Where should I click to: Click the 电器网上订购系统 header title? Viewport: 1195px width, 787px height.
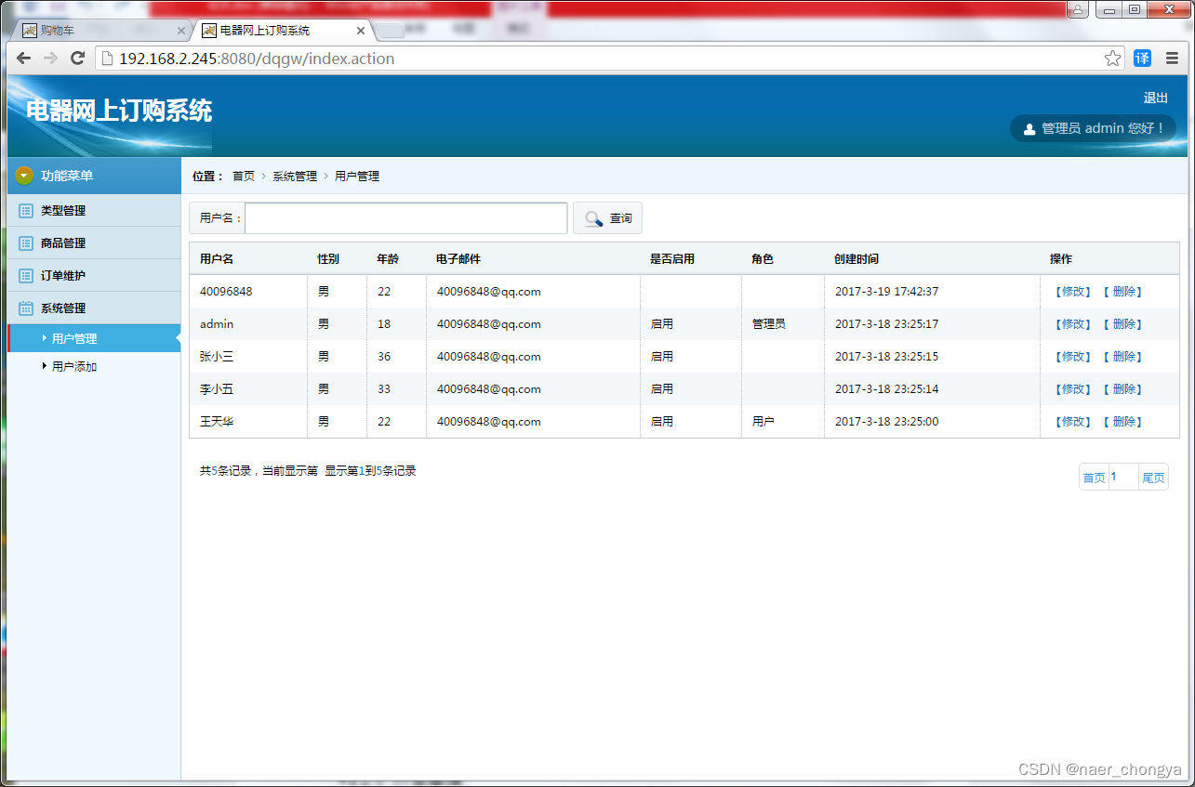coord(119,111)
